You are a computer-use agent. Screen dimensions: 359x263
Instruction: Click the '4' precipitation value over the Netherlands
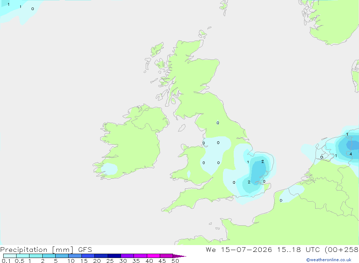(x=351, y=154)
